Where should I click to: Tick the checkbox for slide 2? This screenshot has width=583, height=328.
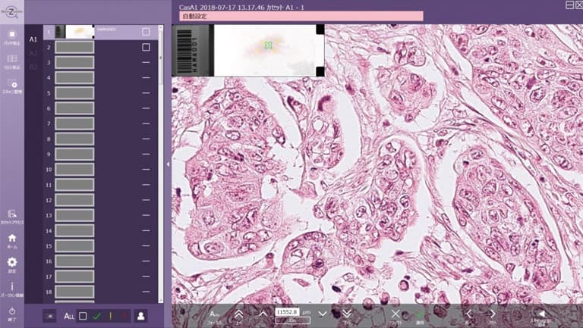coord(146,47)
